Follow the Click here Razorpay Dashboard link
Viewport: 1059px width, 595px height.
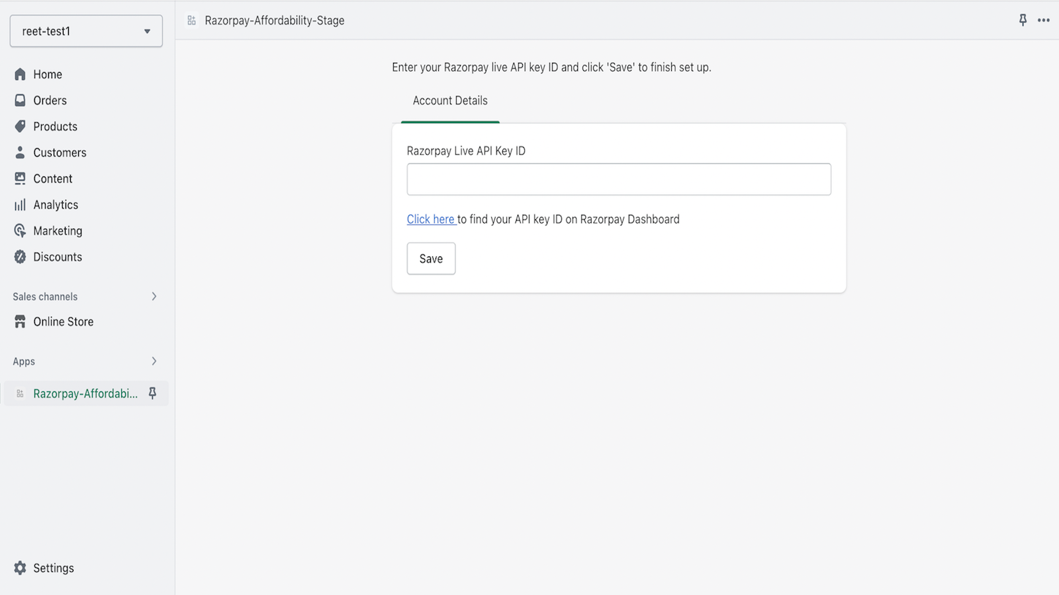point(430,219)
